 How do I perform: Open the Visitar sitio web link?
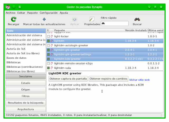pos(139,80)
